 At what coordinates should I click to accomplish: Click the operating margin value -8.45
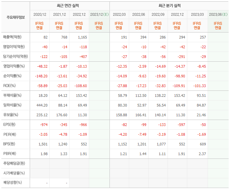pyautogui.click(x=202, y=66)
